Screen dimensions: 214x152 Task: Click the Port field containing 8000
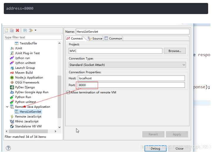coord(131,85)
